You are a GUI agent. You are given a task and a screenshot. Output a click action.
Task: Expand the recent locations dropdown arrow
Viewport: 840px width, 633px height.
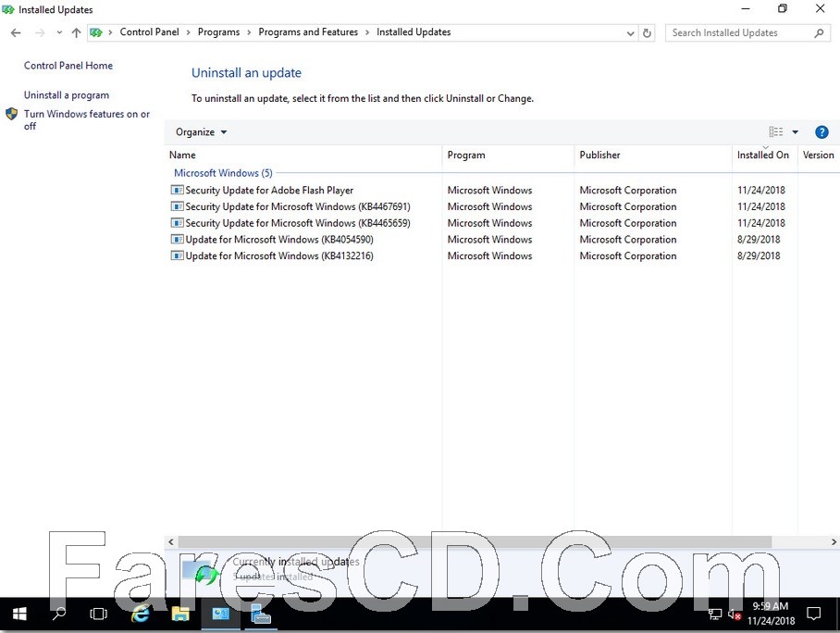pyautogui.click(x=59, y=32)
